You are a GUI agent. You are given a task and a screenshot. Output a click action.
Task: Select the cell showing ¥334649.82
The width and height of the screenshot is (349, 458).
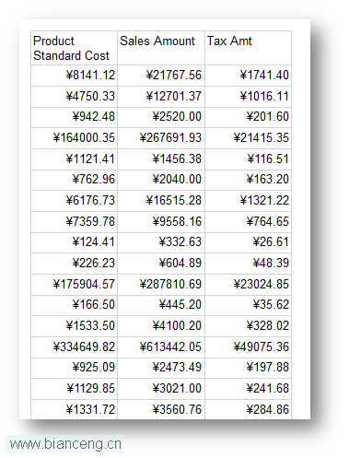[x=74, y=347]
